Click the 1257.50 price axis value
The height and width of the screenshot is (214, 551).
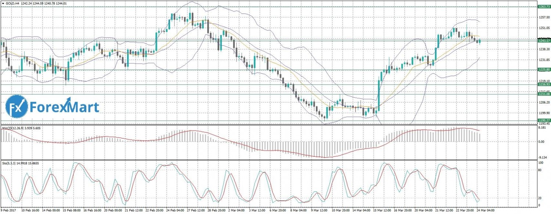(x=544, y=17)
